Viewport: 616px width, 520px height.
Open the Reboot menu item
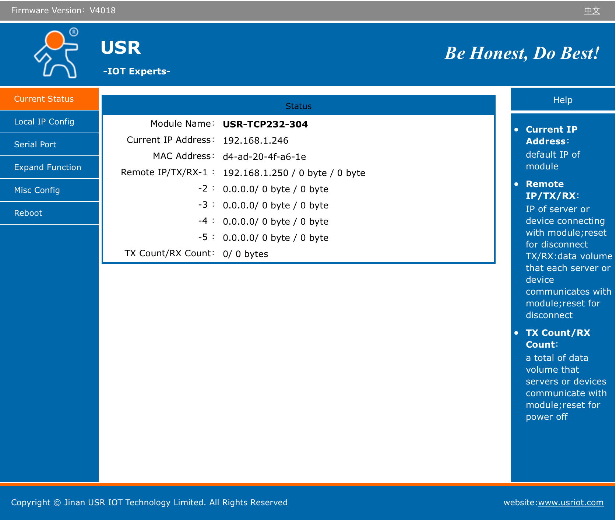pos(49,213)
